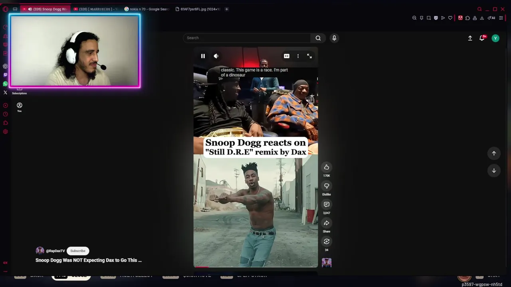The height and width of the screenshot is (287, 511).
Task: Open the Remix option showing 34
Action: coord(327,242)
